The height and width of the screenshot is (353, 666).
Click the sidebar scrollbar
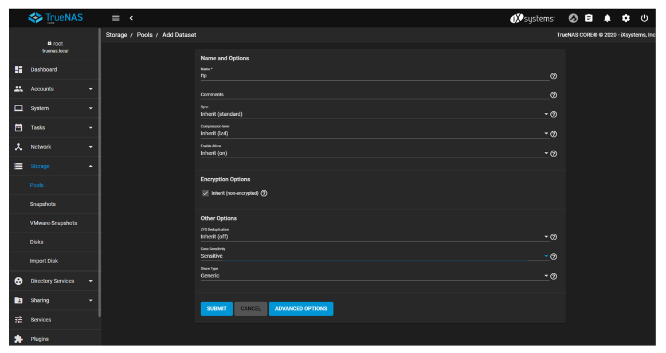tap(99, 172)
